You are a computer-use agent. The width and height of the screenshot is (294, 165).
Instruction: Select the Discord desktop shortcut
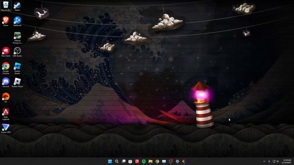6,82
